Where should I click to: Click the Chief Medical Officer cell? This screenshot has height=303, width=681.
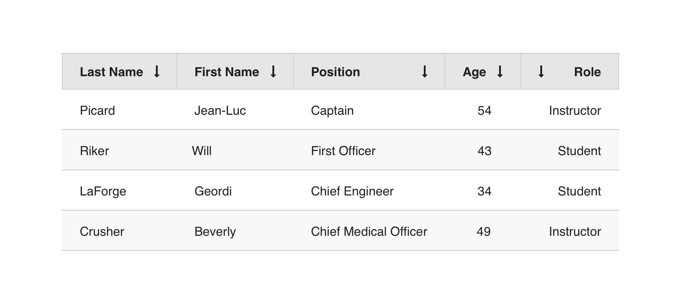(x=369, y=232)
